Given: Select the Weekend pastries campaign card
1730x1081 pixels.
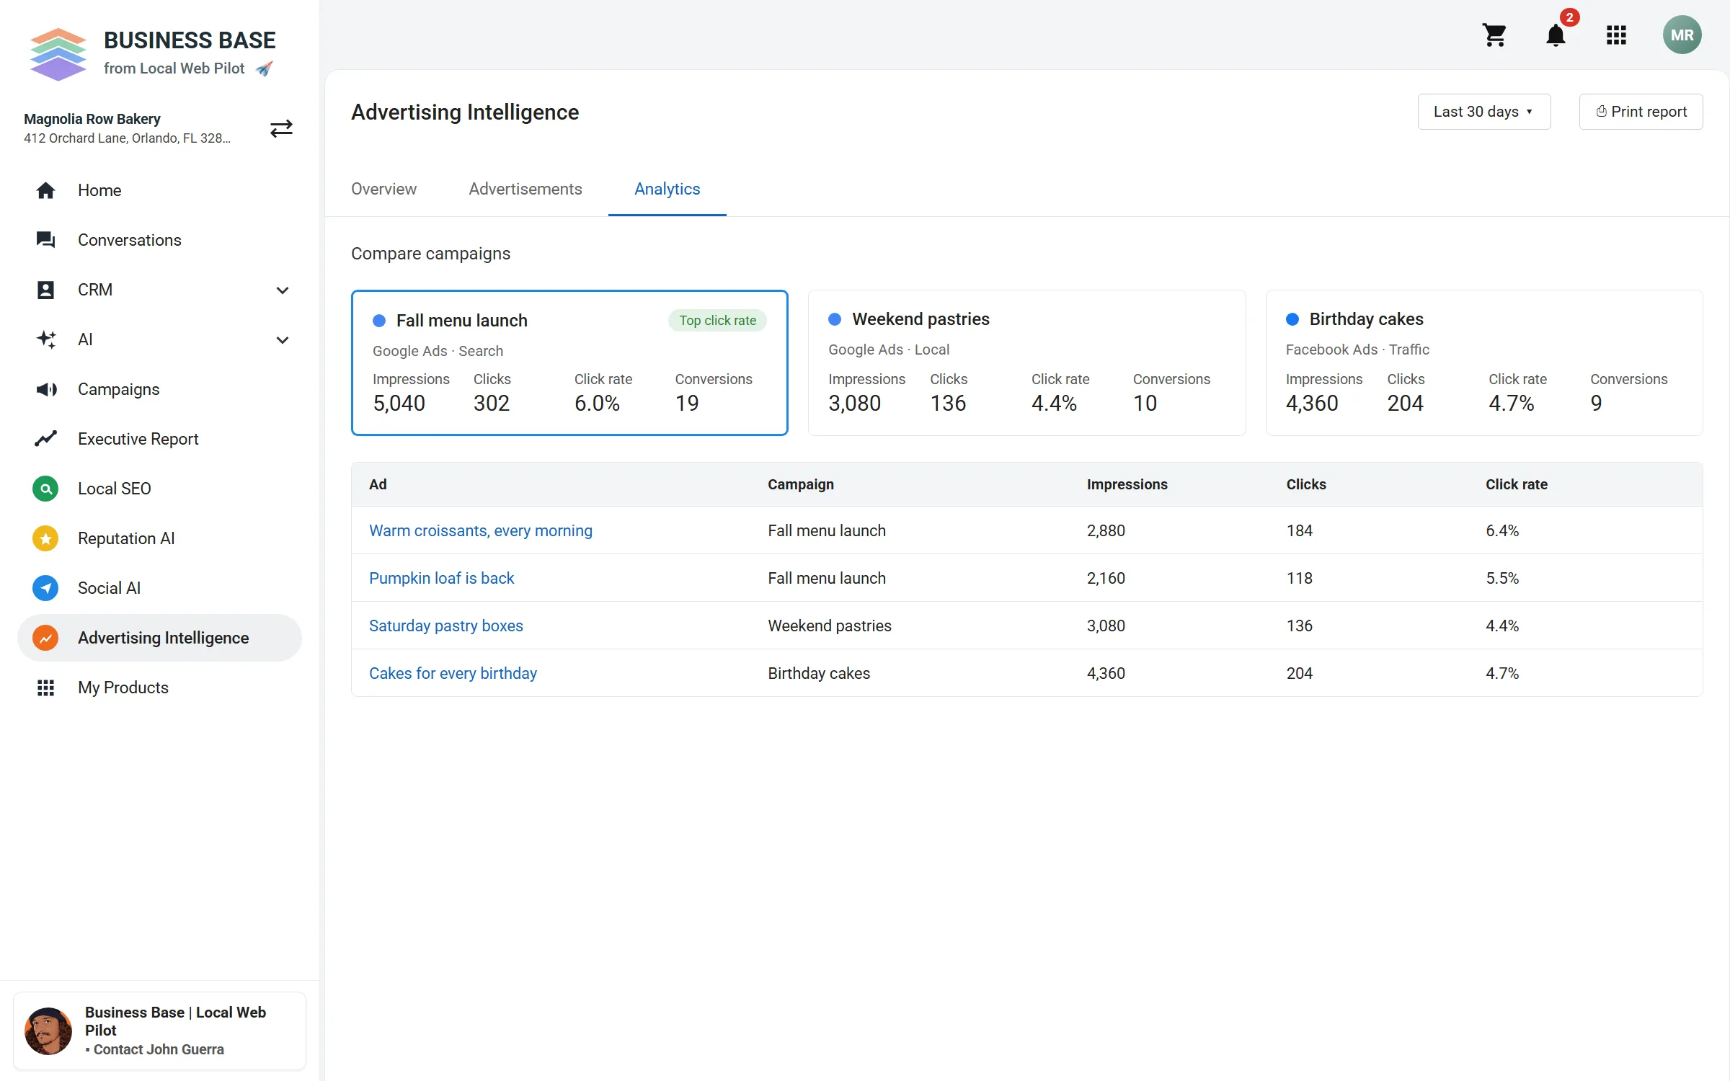Looking at the screenshot, I should (1026, 362).
